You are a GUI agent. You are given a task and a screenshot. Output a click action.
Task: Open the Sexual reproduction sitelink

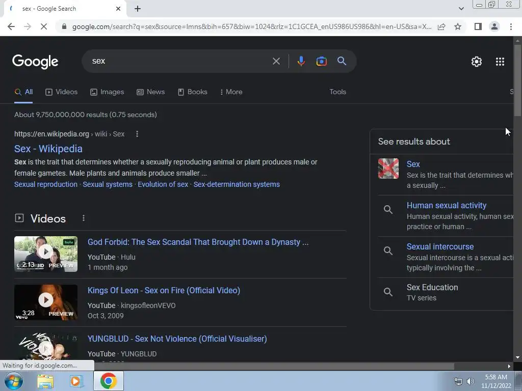click(45, 184)
